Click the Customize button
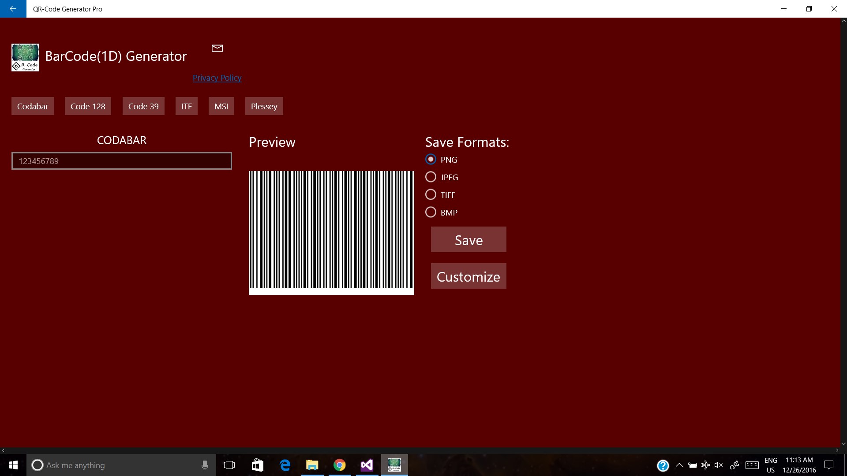This screenshot has width=847, height=476. coord(468,276)
